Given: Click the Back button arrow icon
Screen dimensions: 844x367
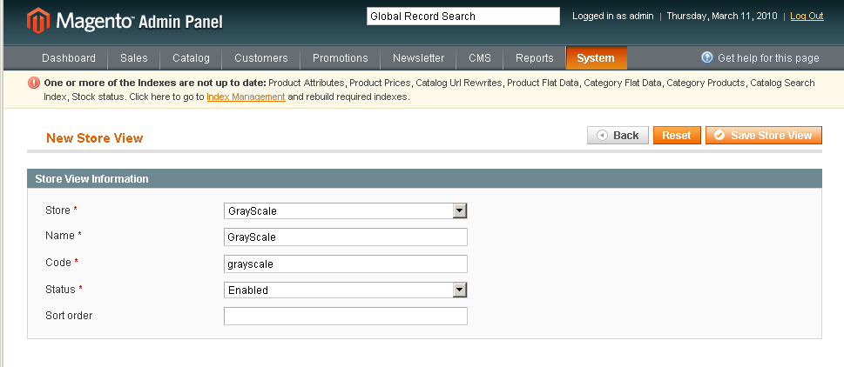Looking at the screenshot, I should pos(603,136).
